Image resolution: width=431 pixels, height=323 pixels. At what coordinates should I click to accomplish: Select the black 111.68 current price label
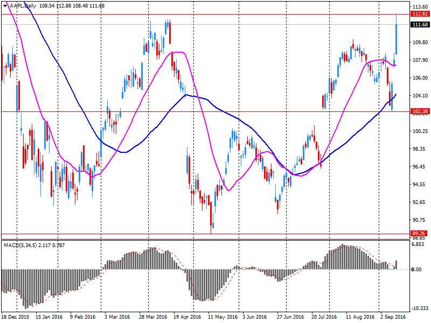(420, 25)
